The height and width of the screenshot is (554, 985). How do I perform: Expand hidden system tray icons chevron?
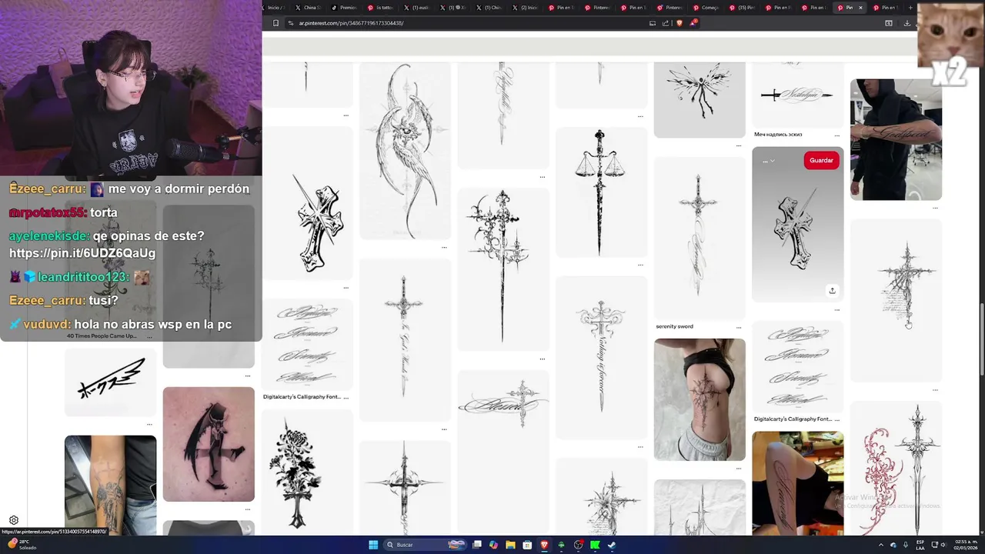click(x=881, y=545)
